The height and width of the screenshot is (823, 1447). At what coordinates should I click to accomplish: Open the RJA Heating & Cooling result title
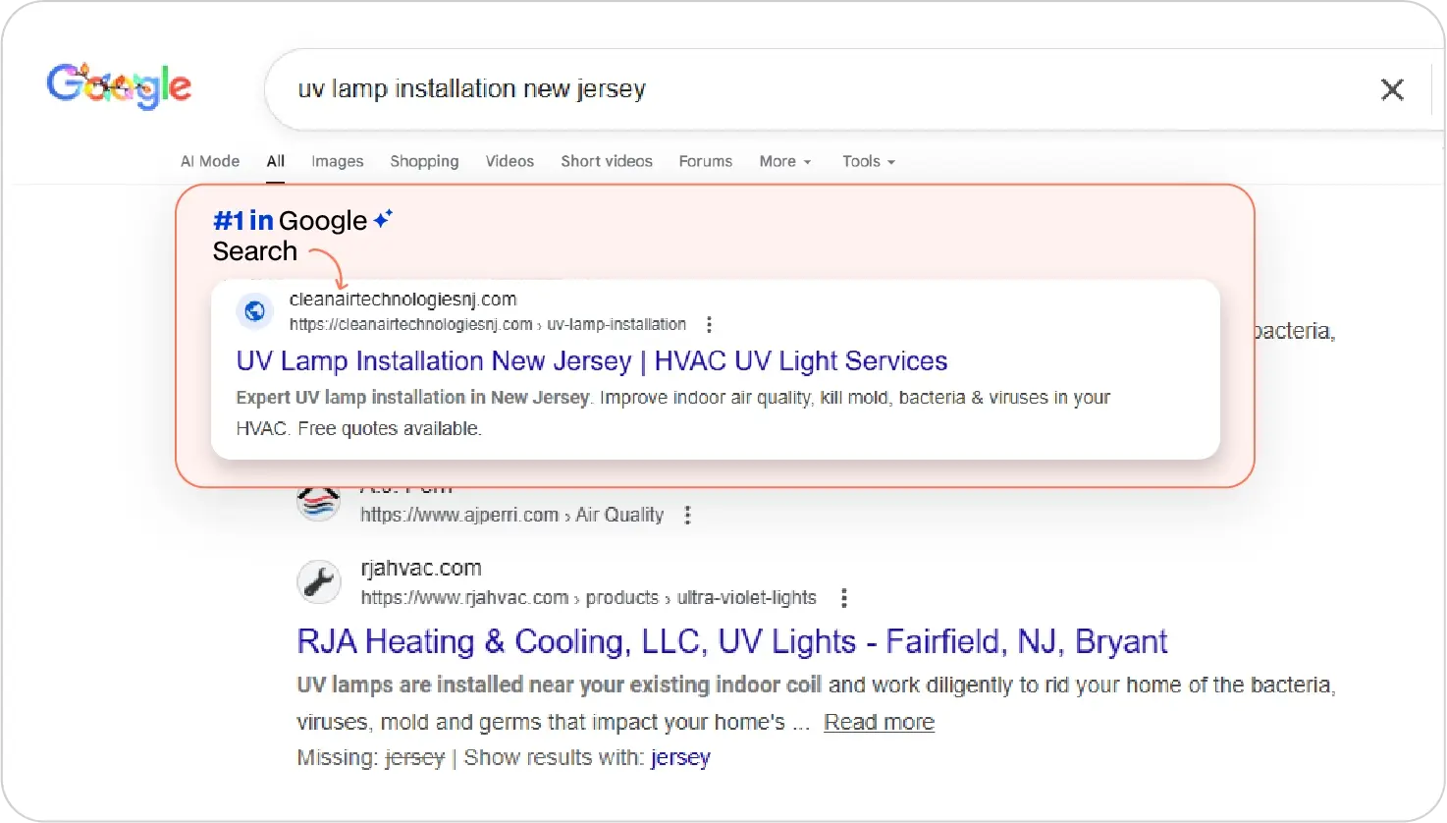(x=731, y=641)
